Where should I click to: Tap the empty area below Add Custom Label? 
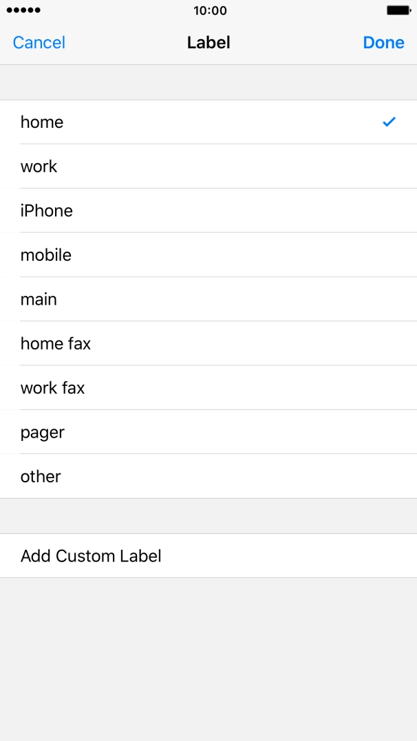point(208,654)
